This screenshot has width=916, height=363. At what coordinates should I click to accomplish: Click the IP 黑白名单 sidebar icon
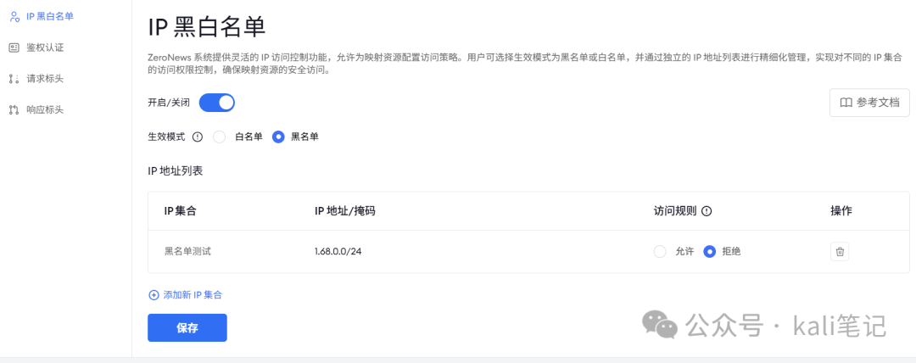click(14, 16)
